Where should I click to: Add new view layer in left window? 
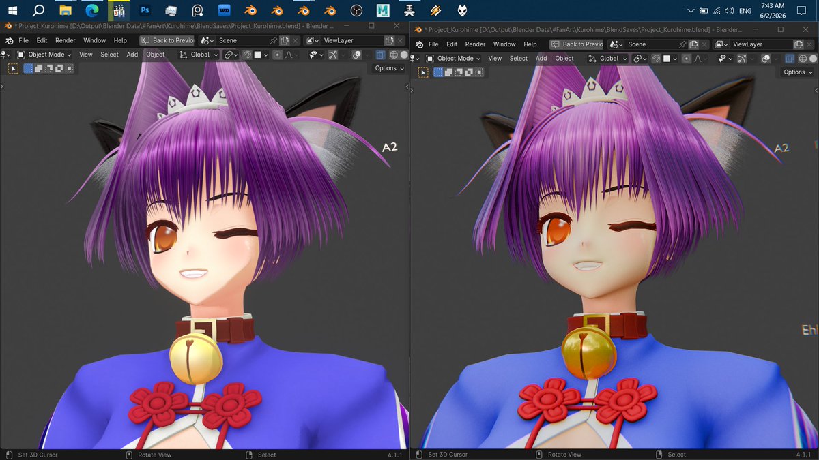[x=389, y=41]
